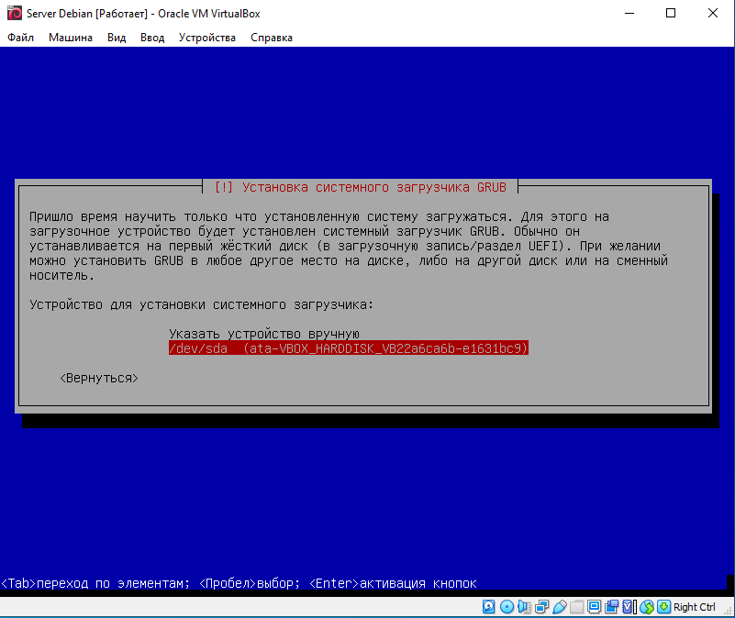Open the Машина menu
The height and width of the screenshot is (618, 735).
71,38
